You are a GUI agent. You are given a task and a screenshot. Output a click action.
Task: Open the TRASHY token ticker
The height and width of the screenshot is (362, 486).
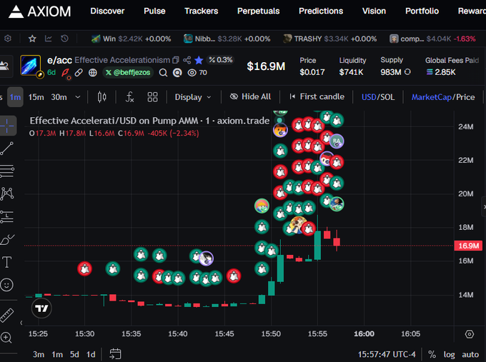[329, 39]
